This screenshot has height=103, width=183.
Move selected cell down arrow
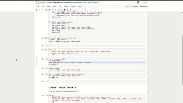[x=56, y=10]
